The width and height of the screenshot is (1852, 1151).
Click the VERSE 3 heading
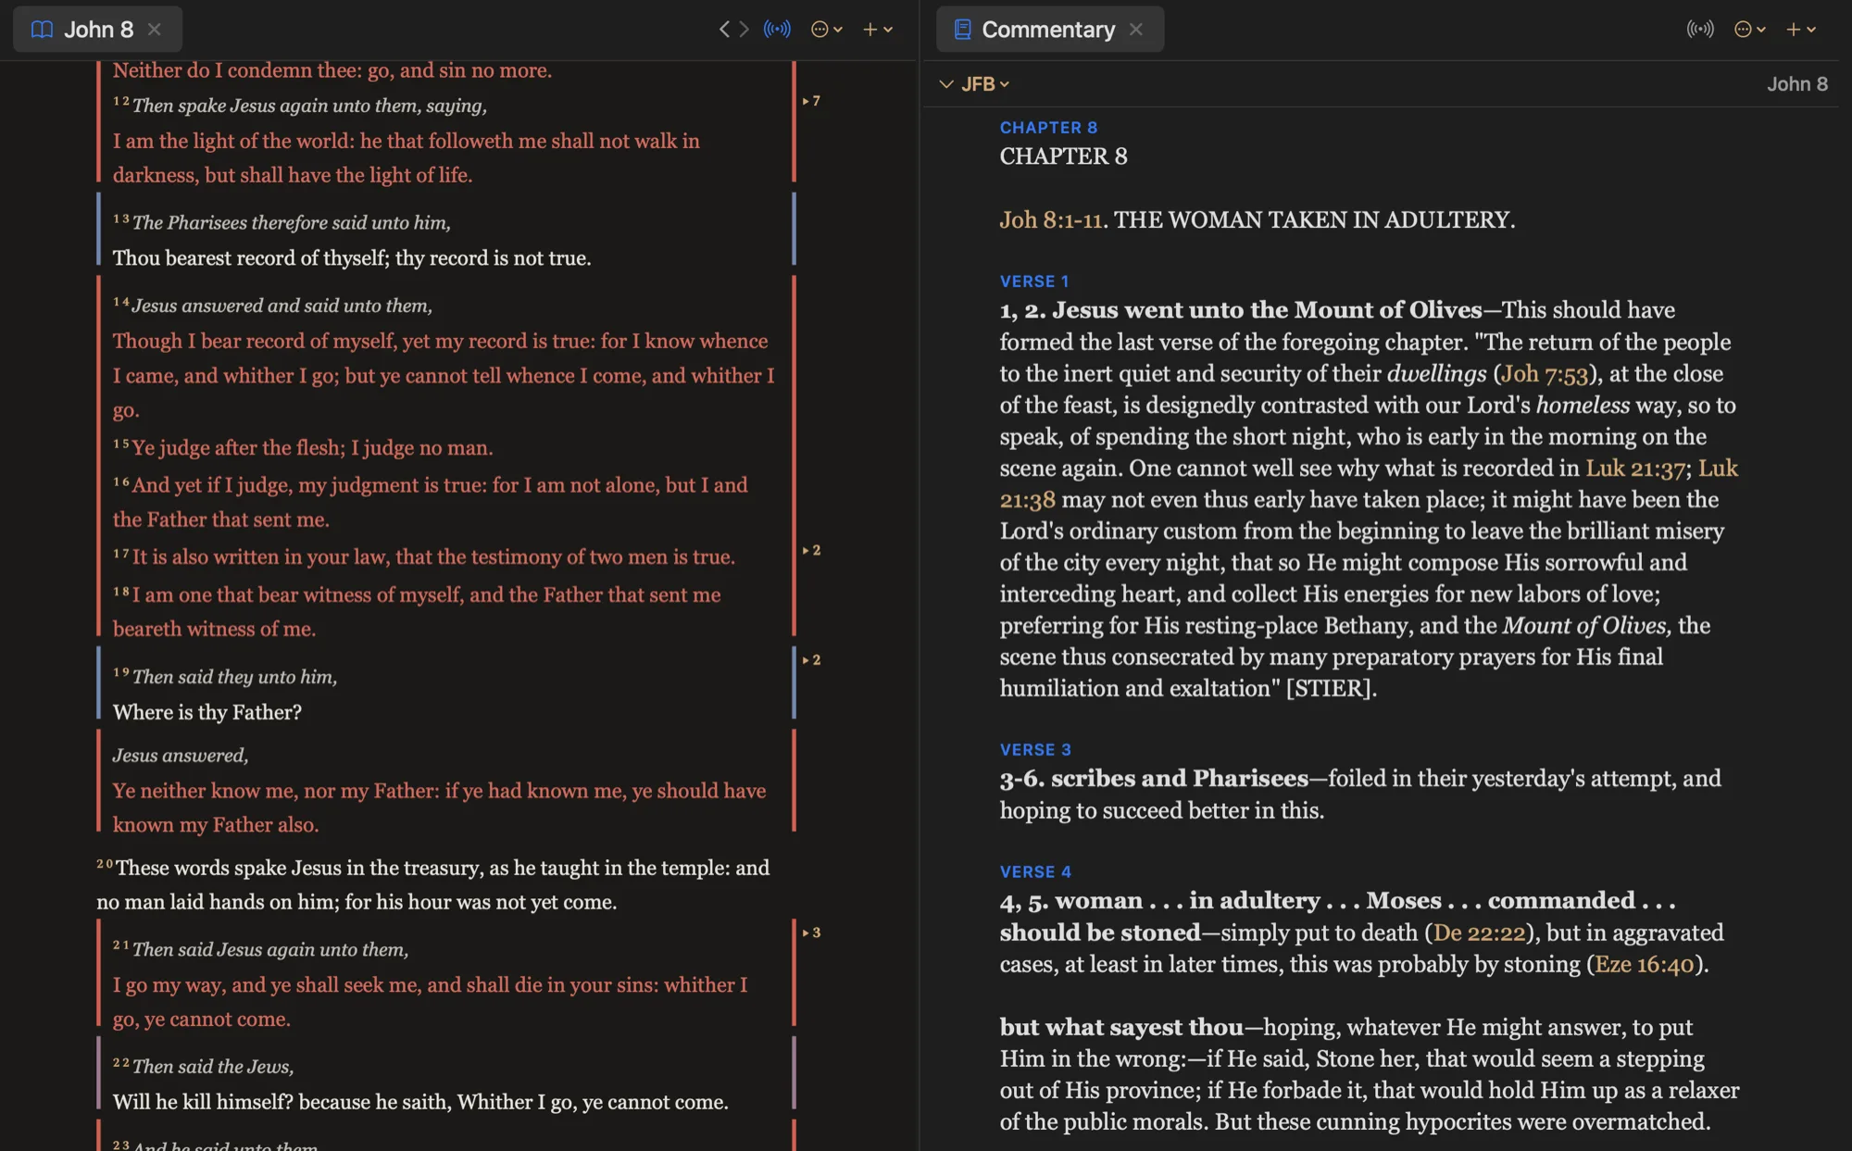1035,750
